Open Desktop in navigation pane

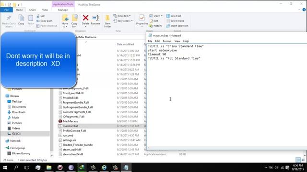point(17,101)
